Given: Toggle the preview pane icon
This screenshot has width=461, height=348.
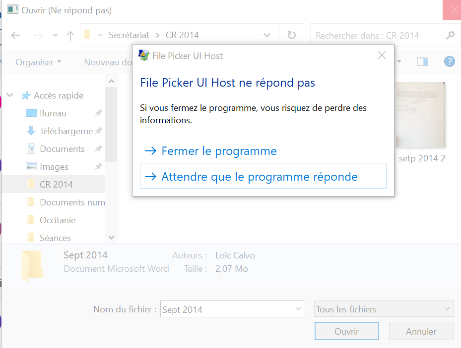Looking at the screenshot, I should (422, 61).
